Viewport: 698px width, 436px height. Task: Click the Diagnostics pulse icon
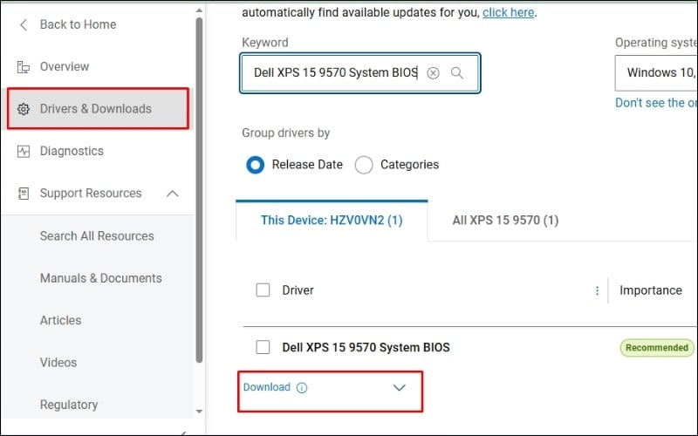24,151
